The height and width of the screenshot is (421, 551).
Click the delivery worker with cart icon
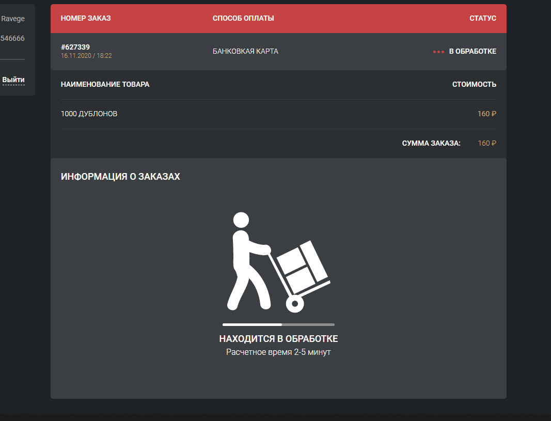coord(279,262)
